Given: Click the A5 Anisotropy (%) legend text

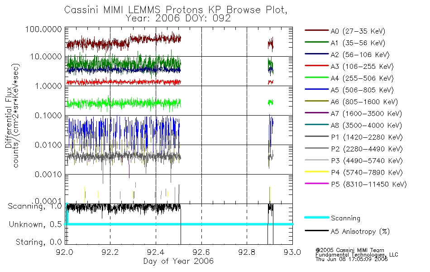Looking at the screenshot, I should (x=360, y=232).
